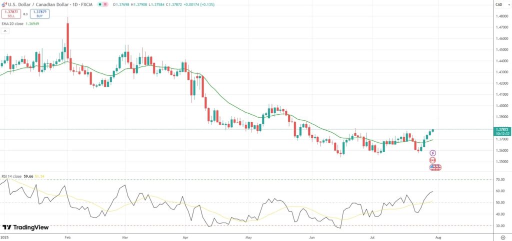Click the 50.00 RSI scale label

click(x=500, y=203)
